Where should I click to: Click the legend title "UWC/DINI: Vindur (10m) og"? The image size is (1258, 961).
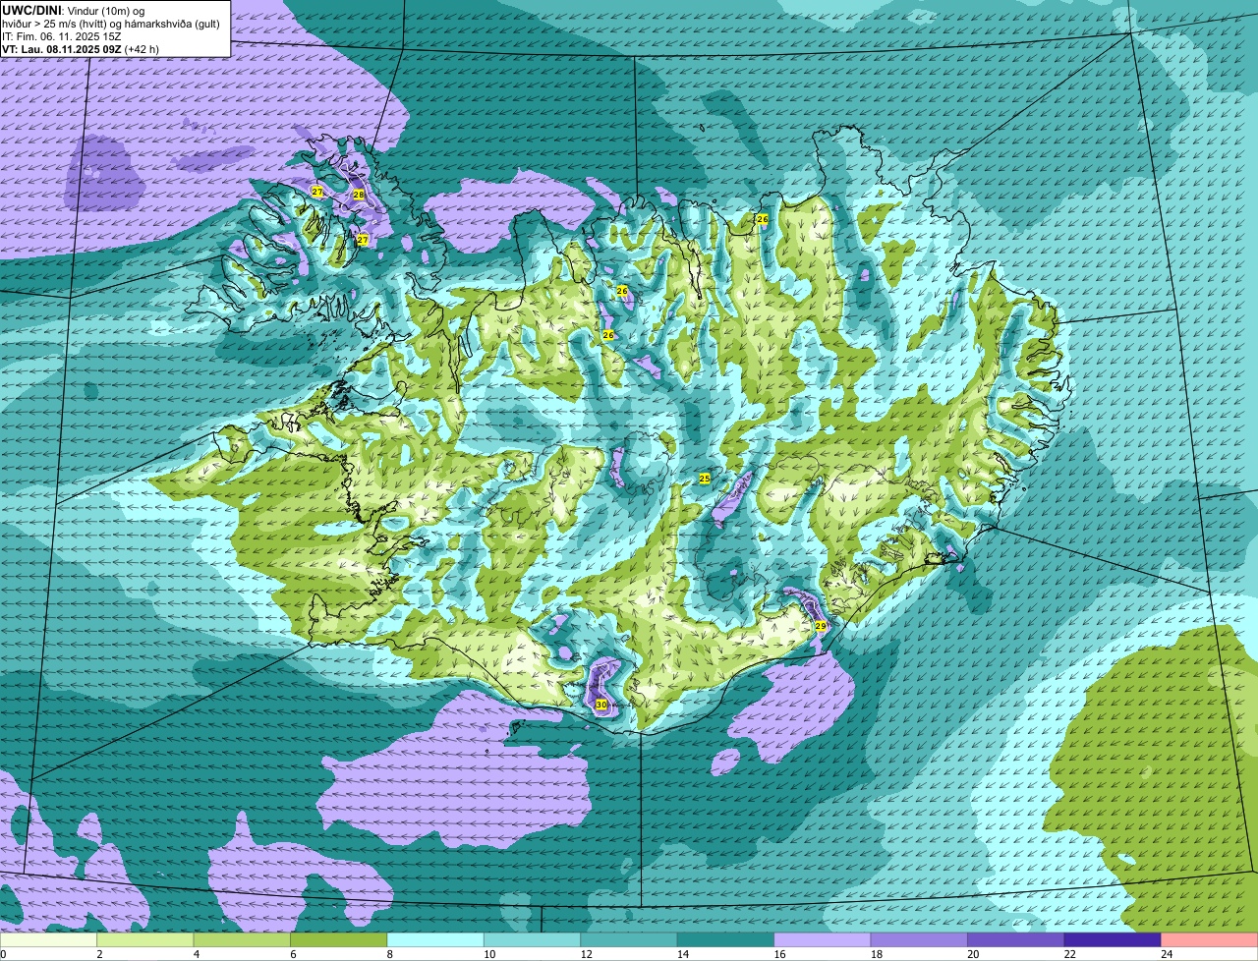74,10
